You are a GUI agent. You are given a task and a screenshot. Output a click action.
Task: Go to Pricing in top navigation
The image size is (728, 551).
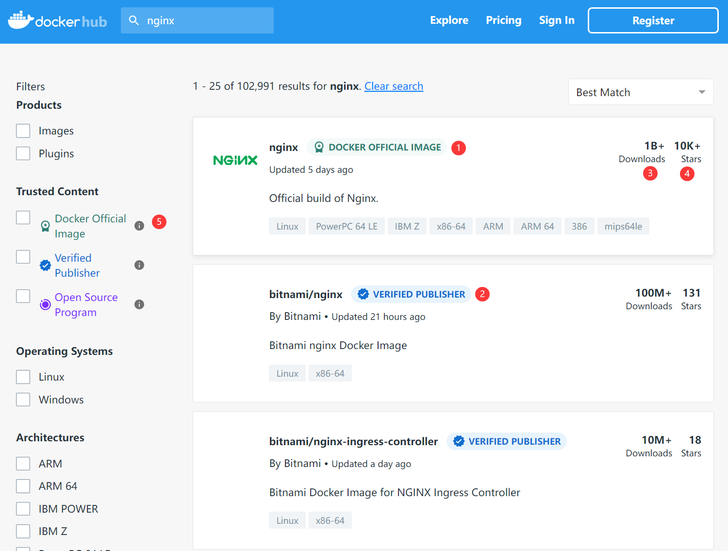[x=503, y=20]
